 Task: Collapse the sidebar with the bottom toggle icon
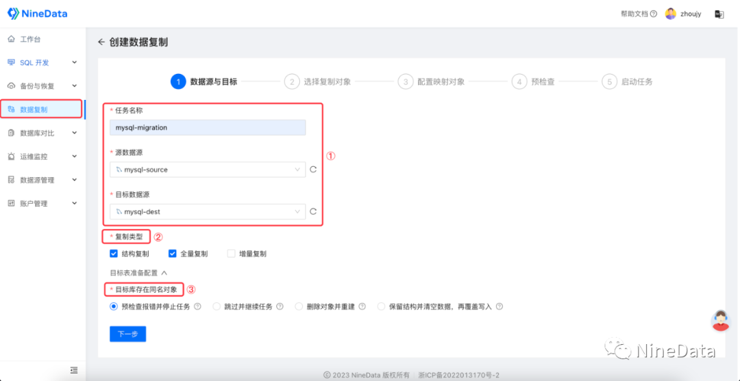click(x=74, y=369)
